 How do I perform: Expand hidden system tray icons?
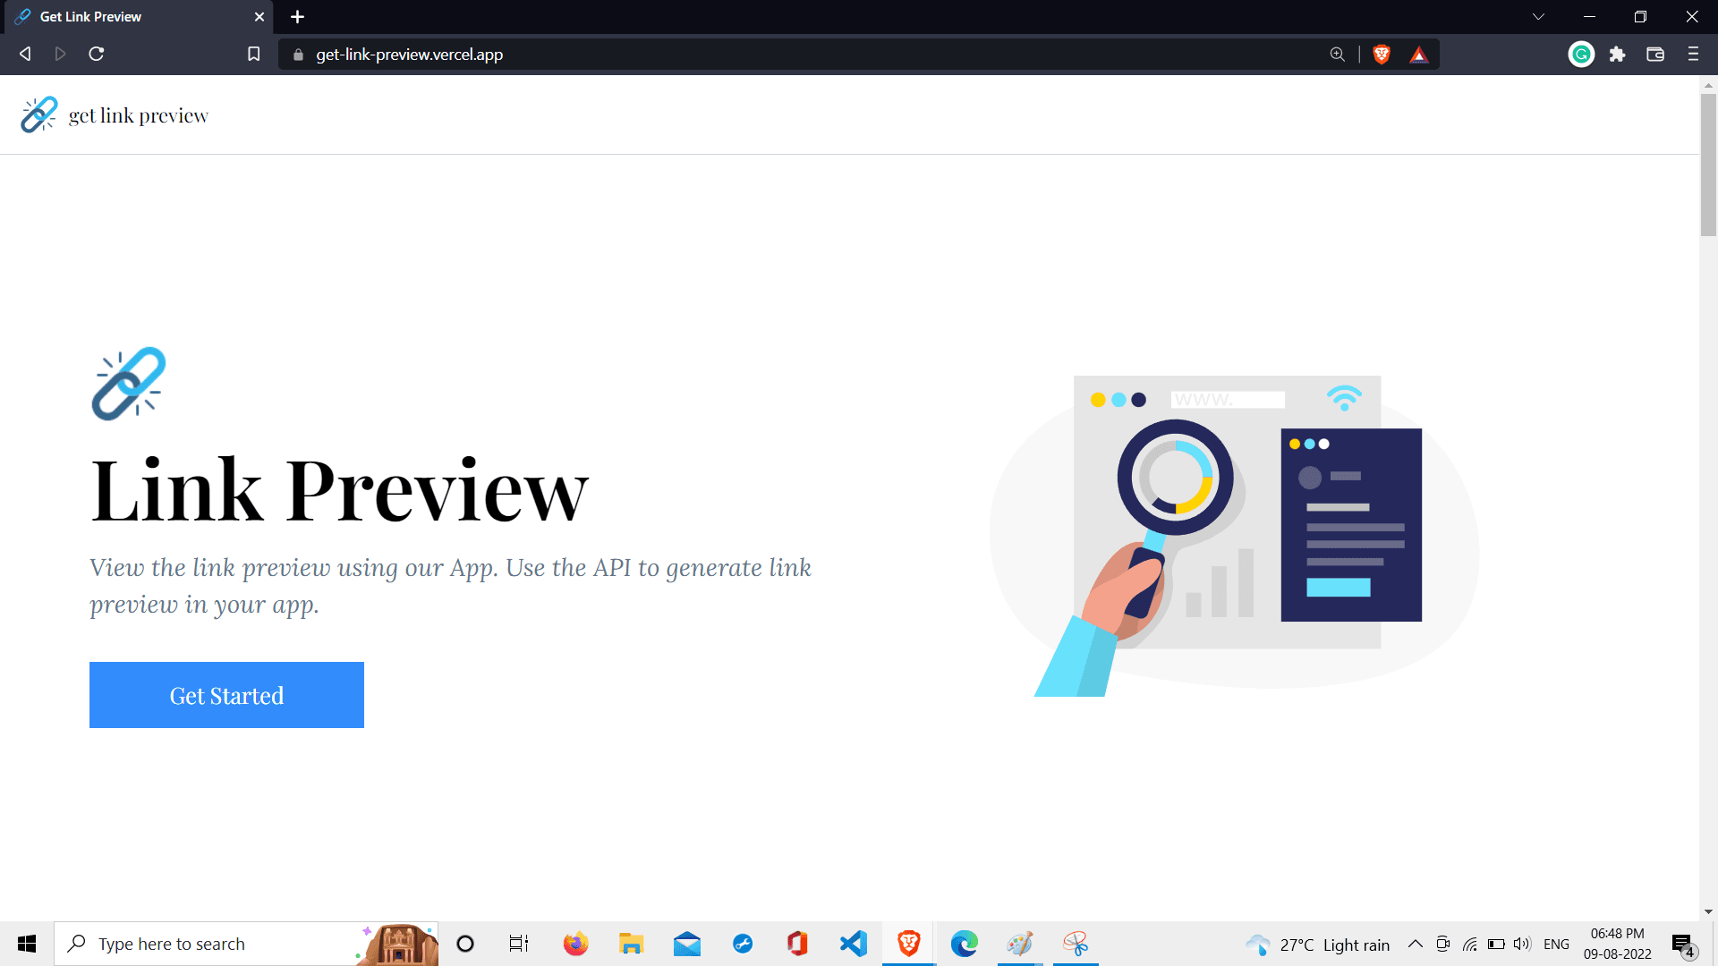point(1415,944)
